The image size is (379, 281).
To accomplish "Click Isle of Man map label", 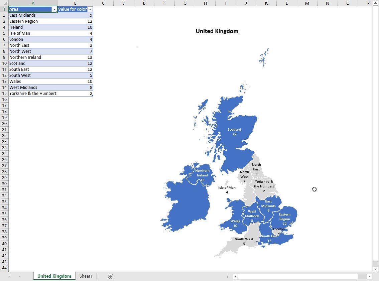I will (x=227, y=190).
